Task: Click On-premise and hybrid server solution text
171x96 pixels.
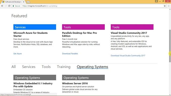Action: [78, 87]
